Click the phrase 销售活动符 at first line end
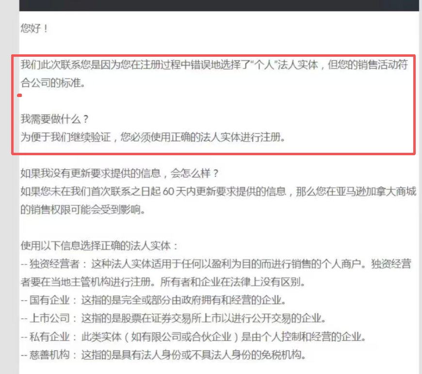Image resolution: width=422 pixels, height=374 pixels. pos(383,65)
